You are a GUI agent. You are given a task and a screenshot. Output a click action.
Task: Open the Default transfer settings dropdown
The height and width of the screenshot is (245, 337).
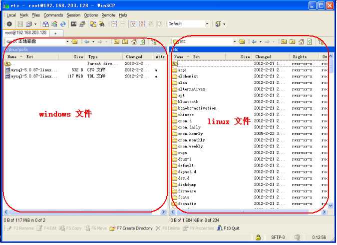point(207,24)
